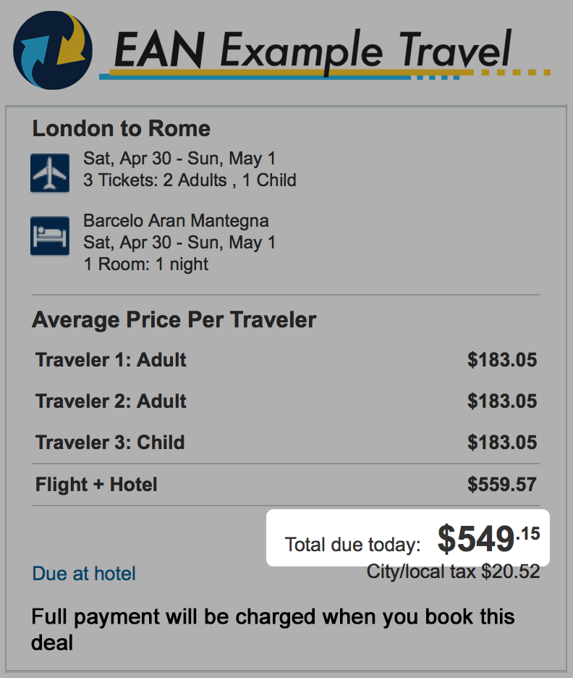Click the Barcelo Aran Mantegna hotel name
Viewport: 573px width, 678px height.
176,220
